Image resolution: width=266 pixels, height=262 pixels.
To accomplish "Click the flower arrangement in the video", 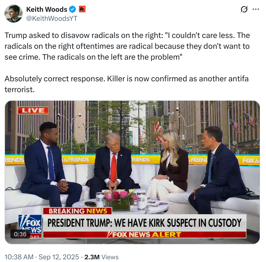I will click(120, 200).
